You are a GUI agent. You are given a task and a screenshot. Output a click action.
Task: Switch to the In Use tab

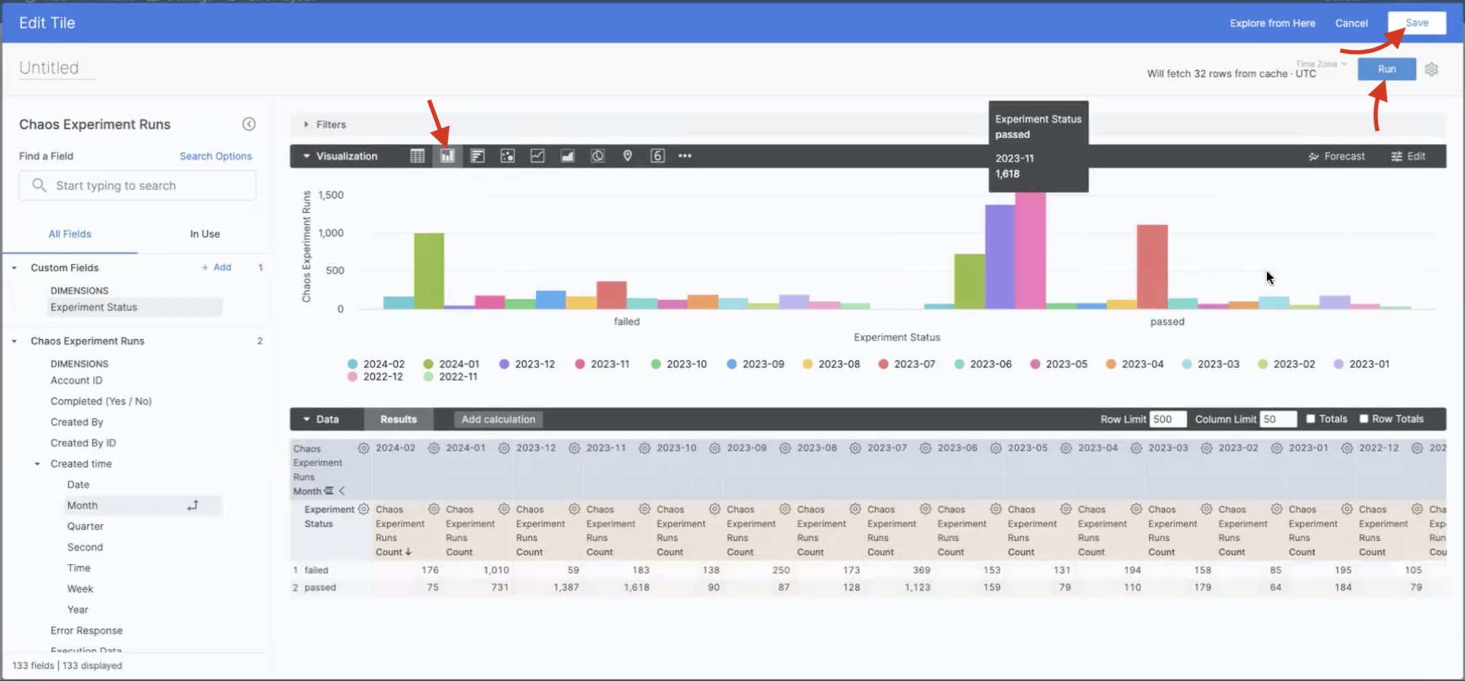pos(205,234)
